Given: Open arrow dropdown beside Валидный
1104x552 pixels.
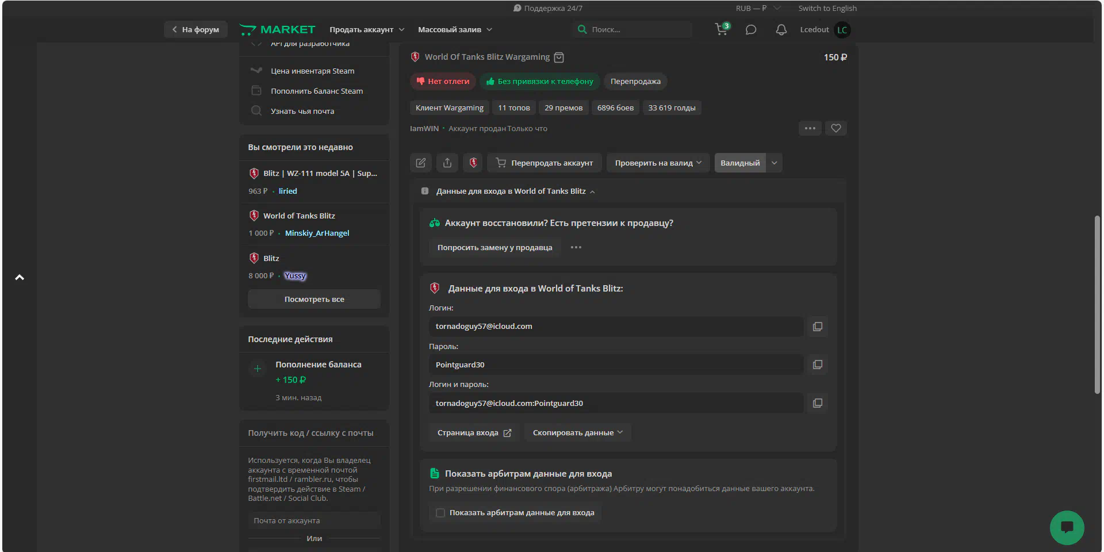Looking at the screenshot, I should (775, 163).
